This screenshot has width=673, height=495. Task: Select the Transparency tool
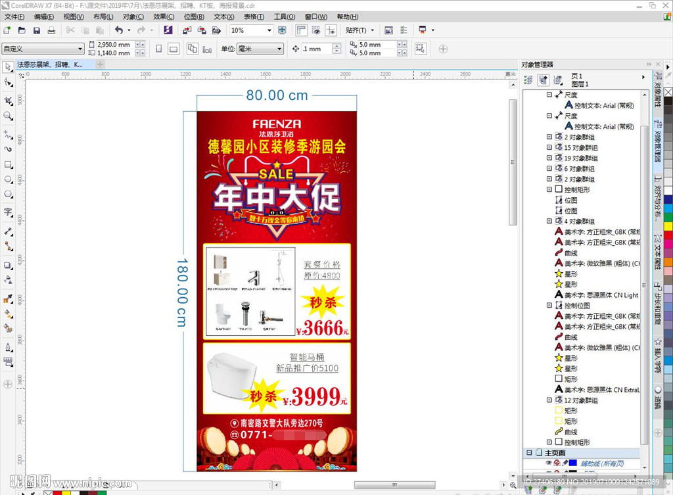8,280
